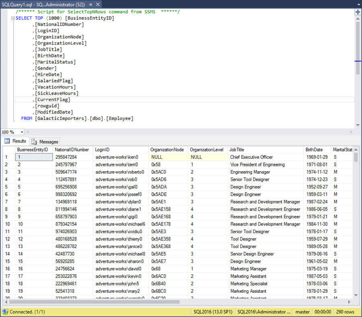Screen dimensions: 362x317
Task: Click the scroll-up arrow of query editor
Action: pos(358,19)
